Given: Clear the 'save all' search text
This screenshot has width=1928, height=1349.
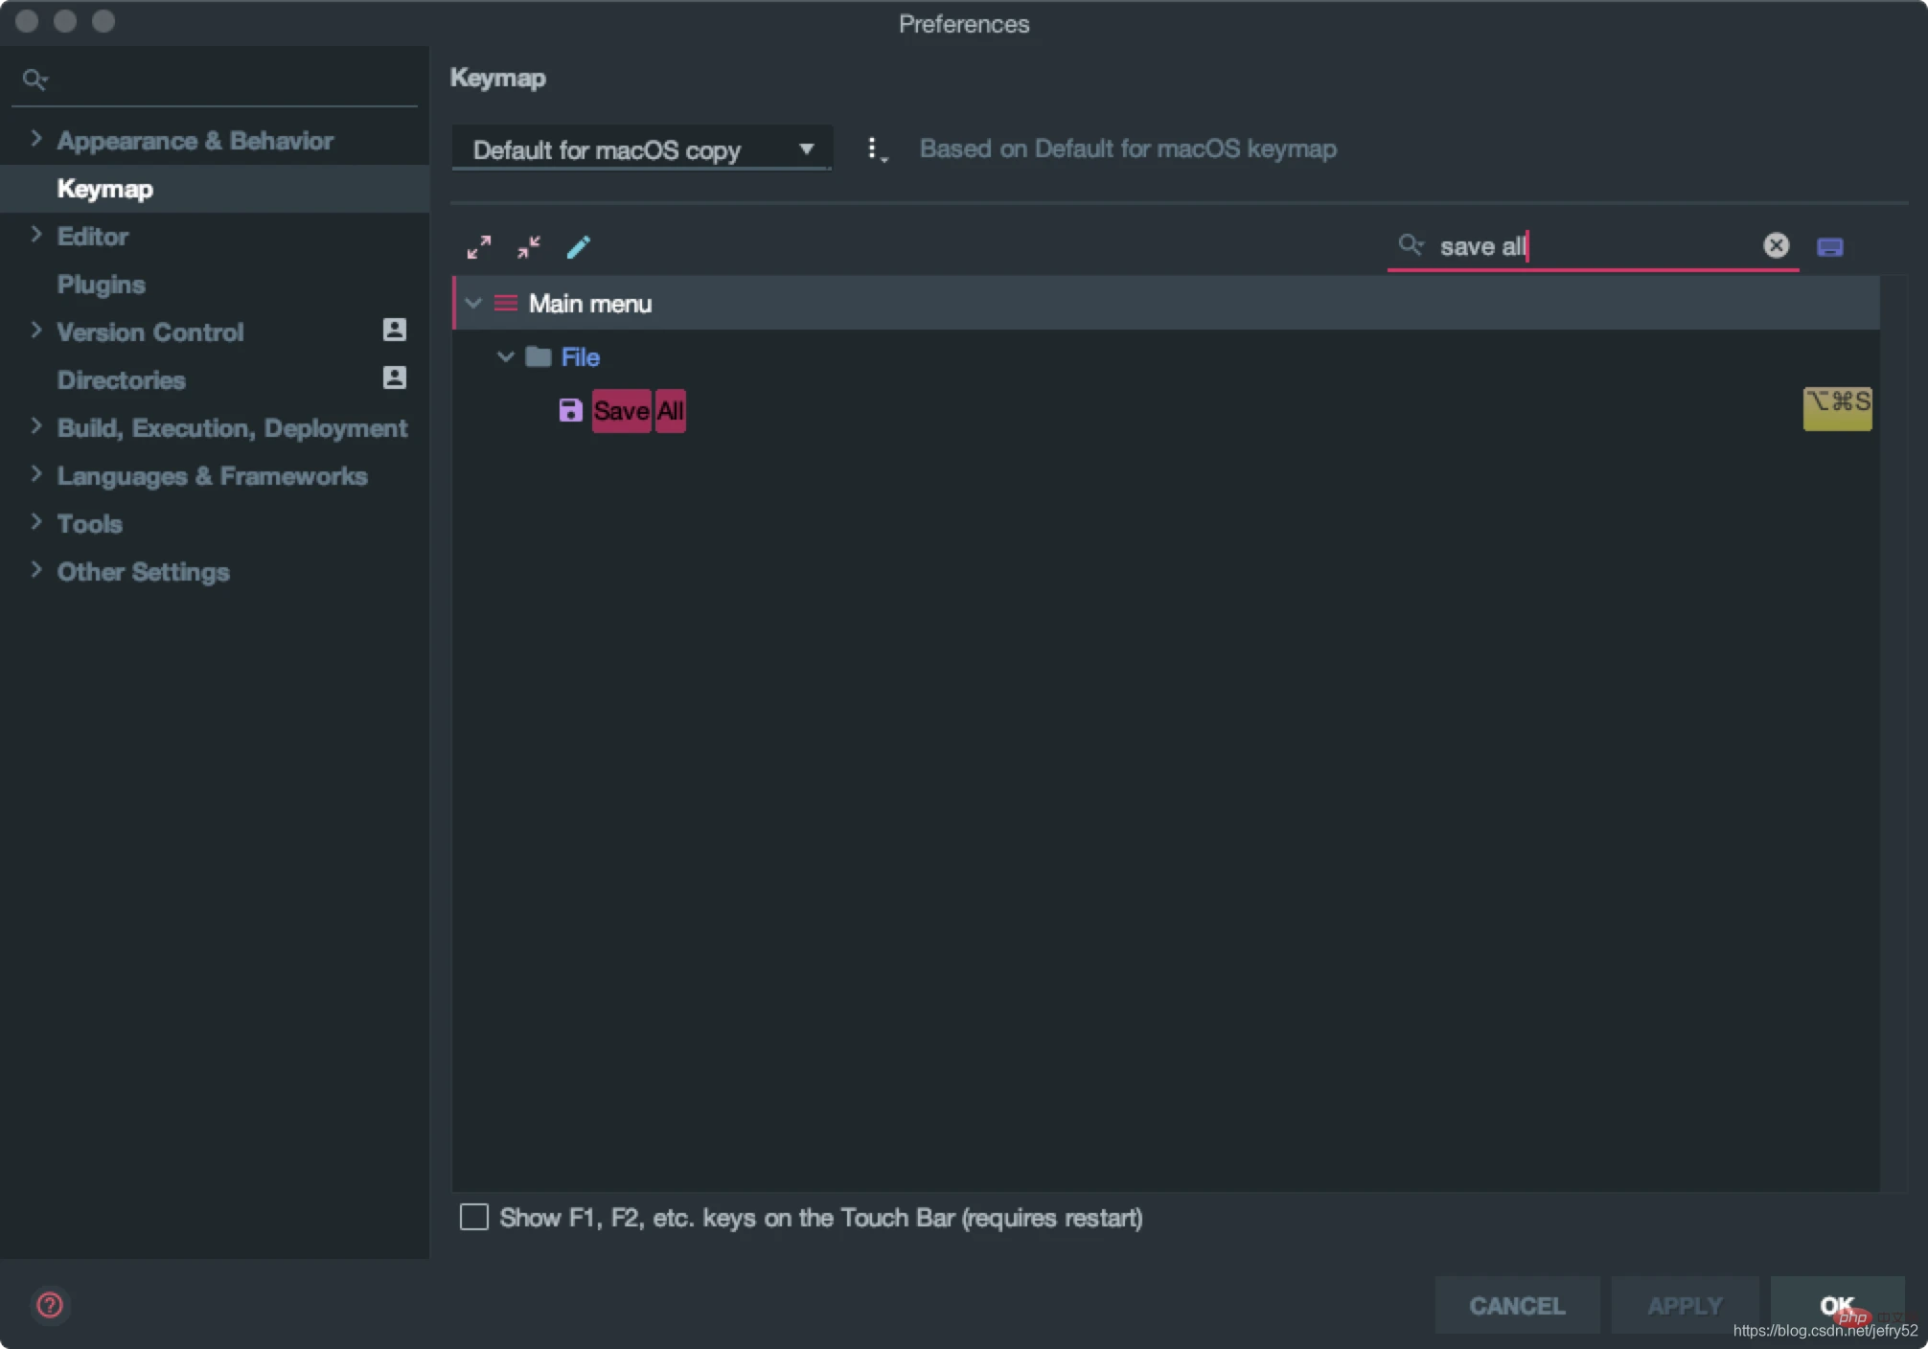Looking at the screenshot, I should click(1776, 246).
